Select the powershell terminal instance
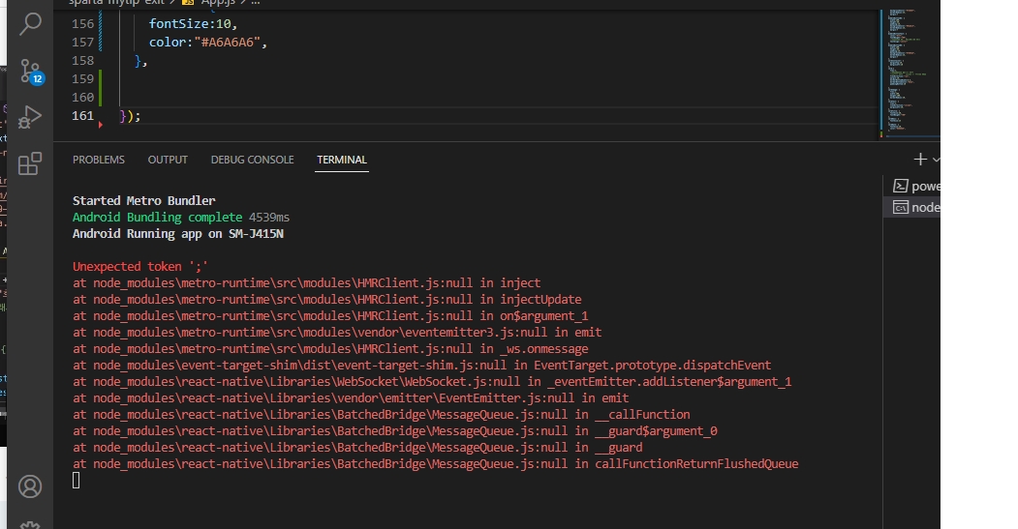The image size is (1018, 529). tap(915, 186)
